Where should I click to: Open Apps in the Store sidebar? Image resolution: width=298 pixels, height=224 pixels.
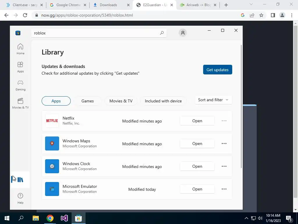point(20,67)
